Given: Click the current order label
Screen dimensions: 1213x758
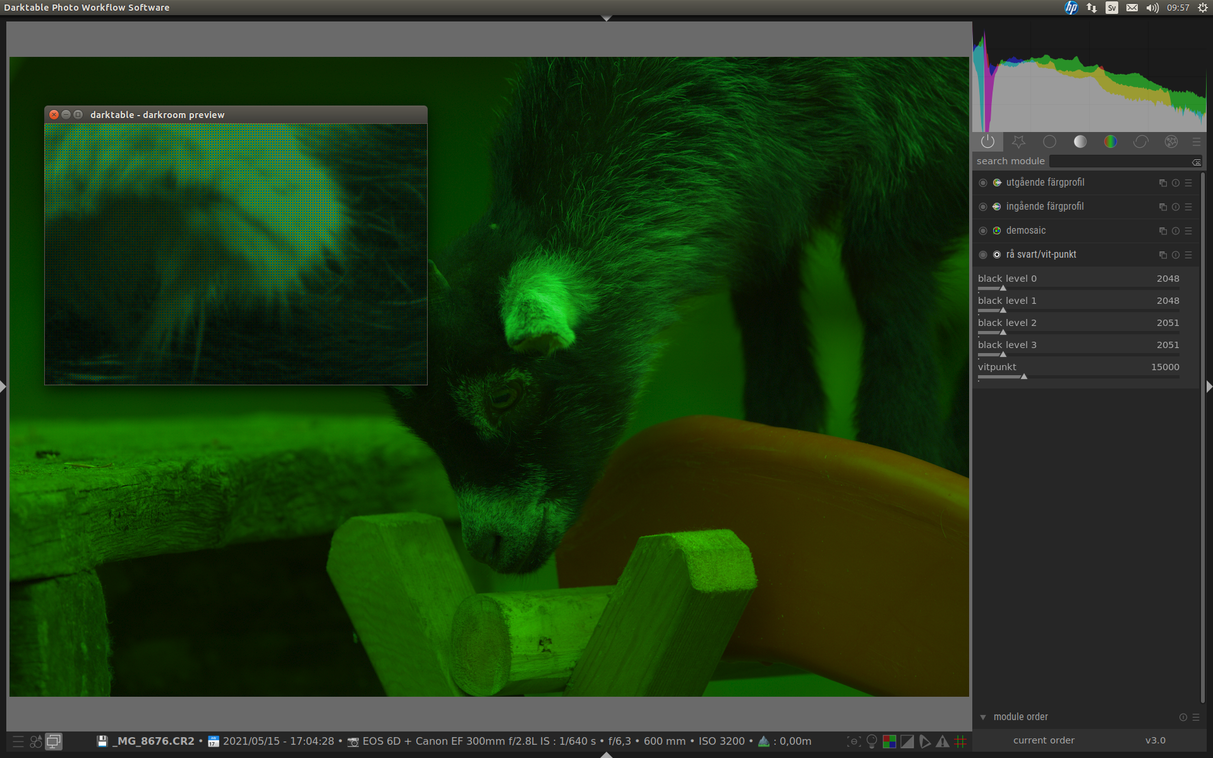Looking at the screenshot, I should [1044, 740].
